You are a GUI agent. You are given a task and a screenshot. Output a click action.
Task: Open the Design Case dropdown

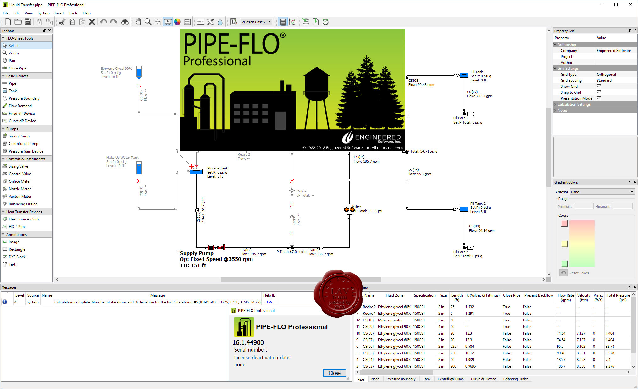pos(256,22)
